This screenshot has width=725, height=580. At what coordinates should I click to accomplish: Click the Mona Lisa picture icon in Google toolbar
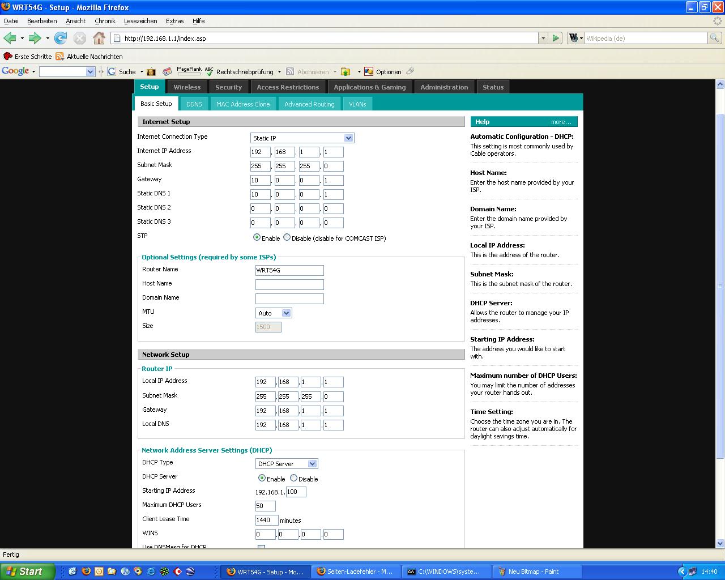[x=151, y=71]
